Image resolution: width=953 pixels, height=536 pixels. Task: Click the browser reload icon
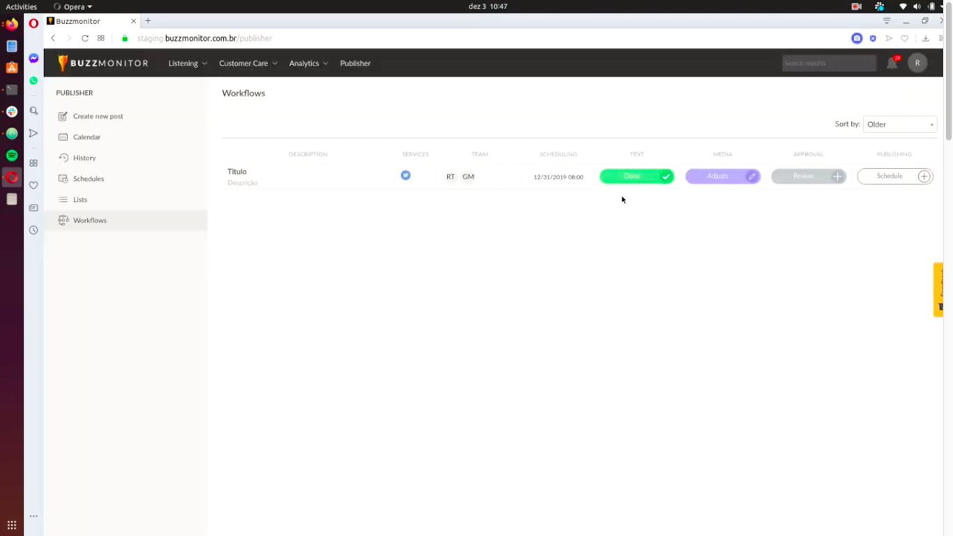click(85, 38)
